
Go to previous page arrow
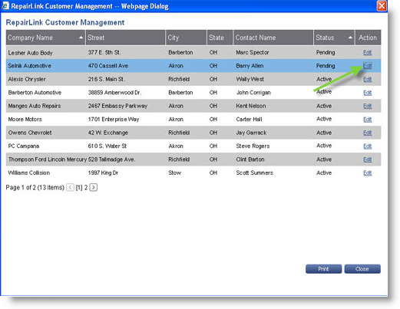click(70, 187)
